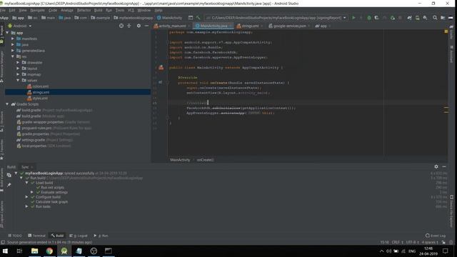Open the Run tool window tab
The height and width of the screenshot is (257, 457).
click(101, 236)
